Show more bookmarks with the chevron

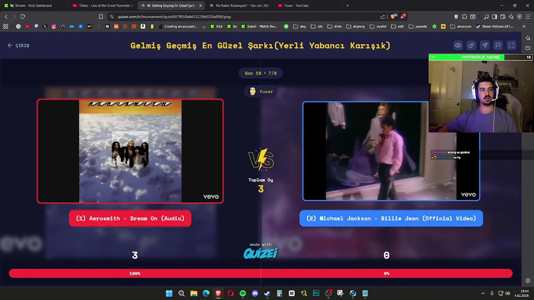[x=524, y=26]
